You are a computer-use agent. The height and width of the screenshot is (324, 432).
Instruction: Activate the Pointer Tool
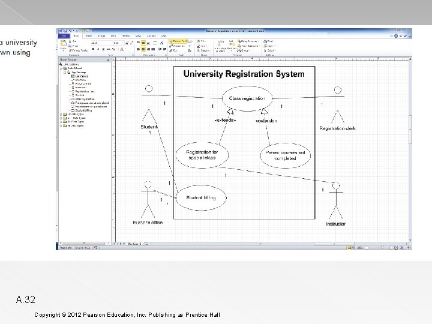click(x=178, y=41)
